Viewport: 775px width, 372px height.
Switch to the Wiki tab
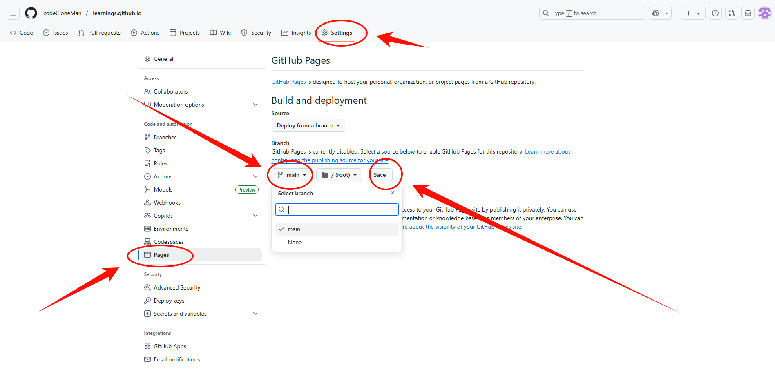coord(221,33)
